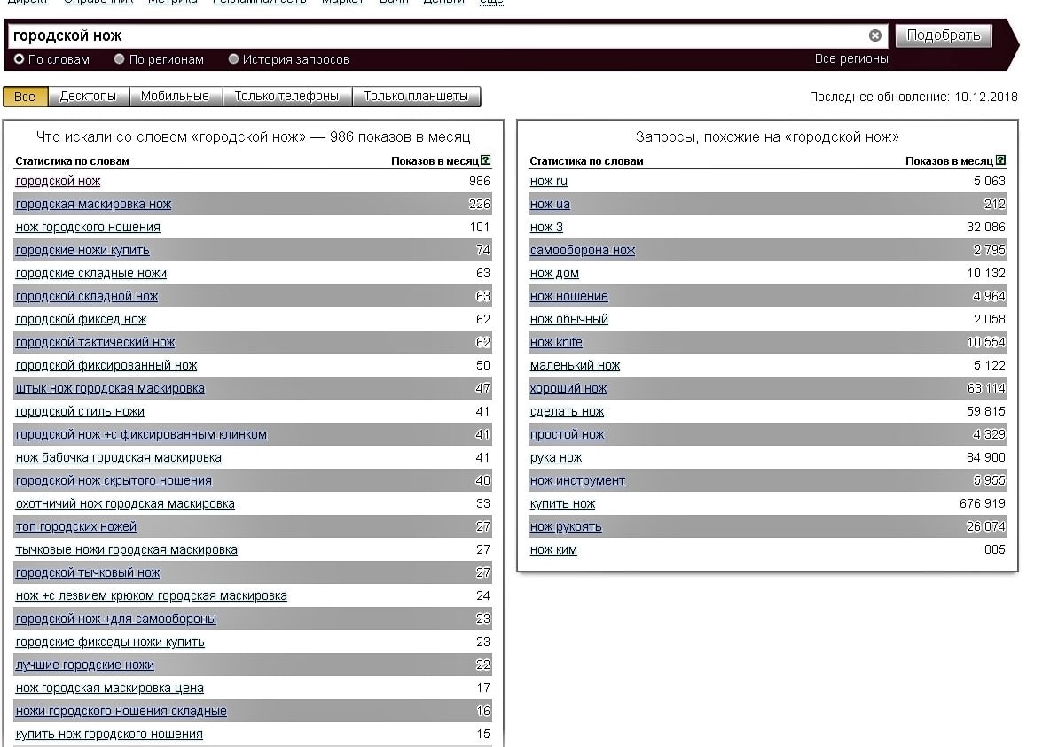Screen dimensions: 1050x747
Task: Open the 'городской тактический нож' link
Action: 95,343
